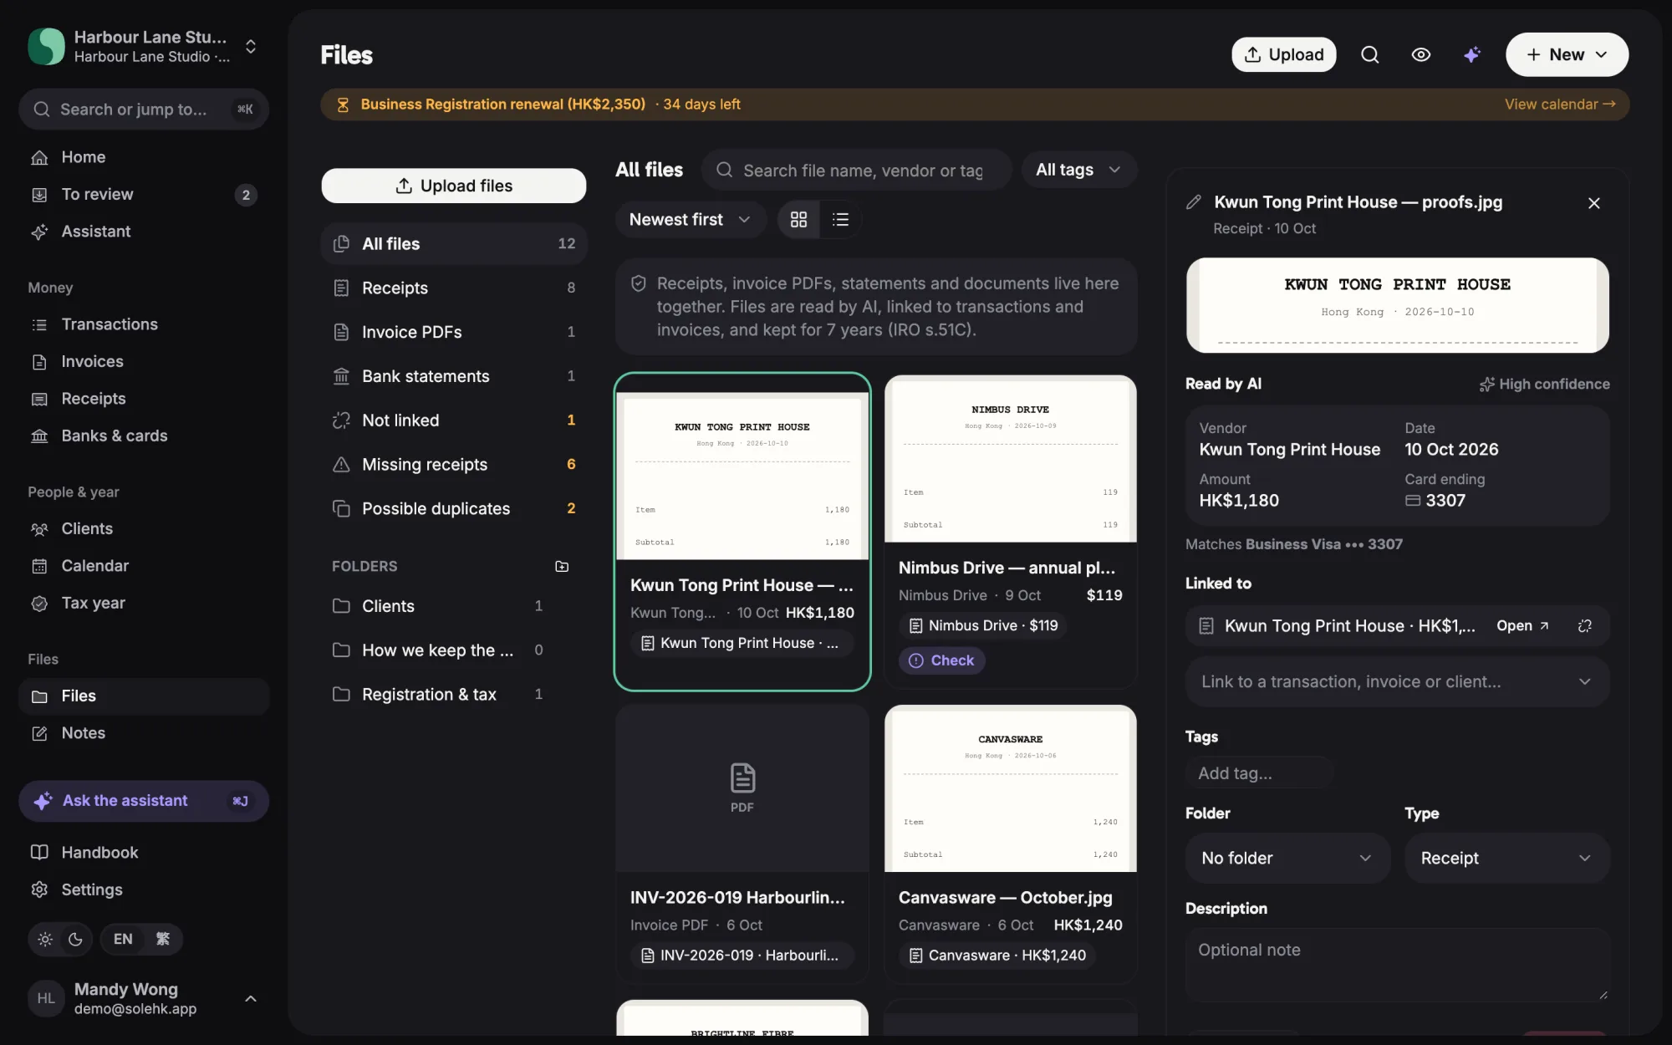Open Calendar in sidebar
Screen dimensions: 1672x1045
tap(144, 566)
